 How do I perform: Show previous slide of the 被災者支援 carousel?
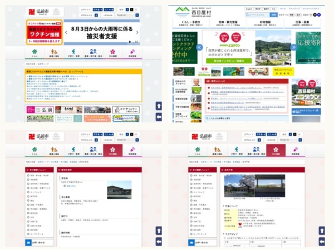[x=66, y=32]
